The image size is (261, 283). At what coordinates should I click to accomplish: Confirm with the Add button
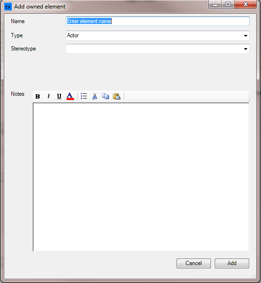tap(232, 263)
